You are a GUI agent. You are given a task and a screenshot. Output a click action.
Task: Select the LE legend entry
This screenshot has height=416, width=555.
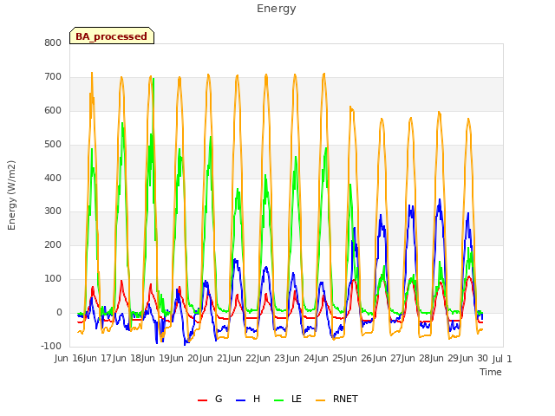point(288,399)
